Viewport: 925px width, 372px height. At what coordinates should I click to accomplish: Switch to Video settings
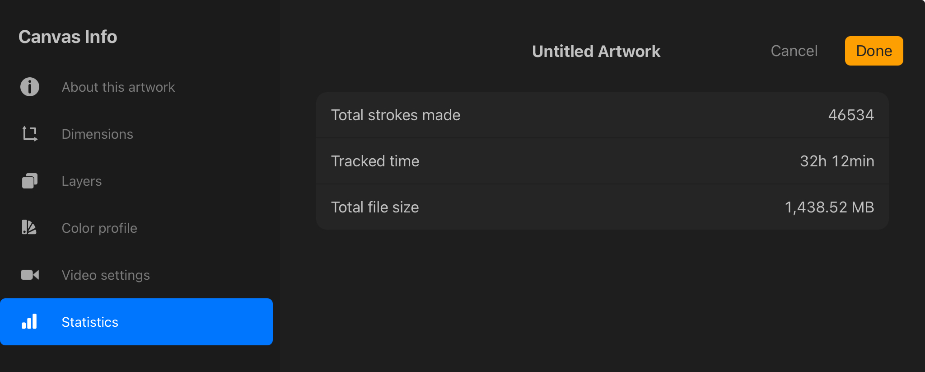136,275
